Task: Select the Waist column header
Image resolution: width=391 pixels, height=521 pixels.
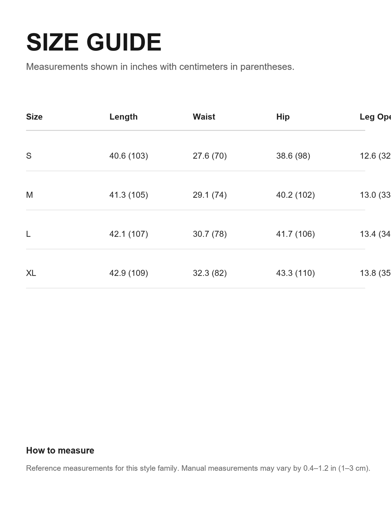Action: point(204,117)
